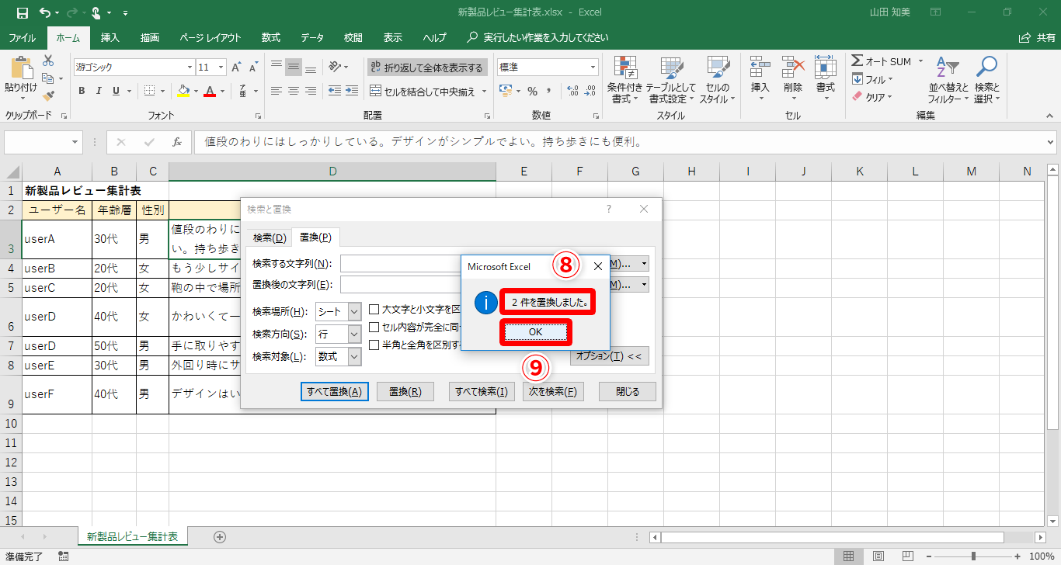Viewport: 1061px width, 565px height.
Task: Open the 検索対象 数式 dropdown
Action: point(355,357)
